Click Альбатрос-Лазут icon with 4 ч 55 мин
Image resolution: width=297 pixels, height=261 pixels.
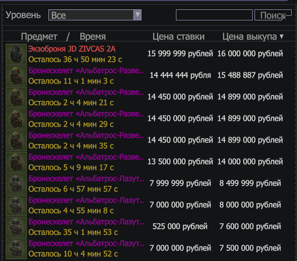click(x=16, y=206)
